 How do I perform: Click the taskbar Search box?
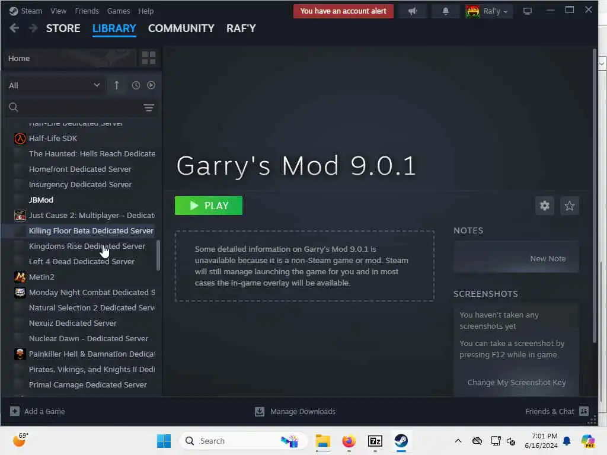tap(243, 441)
